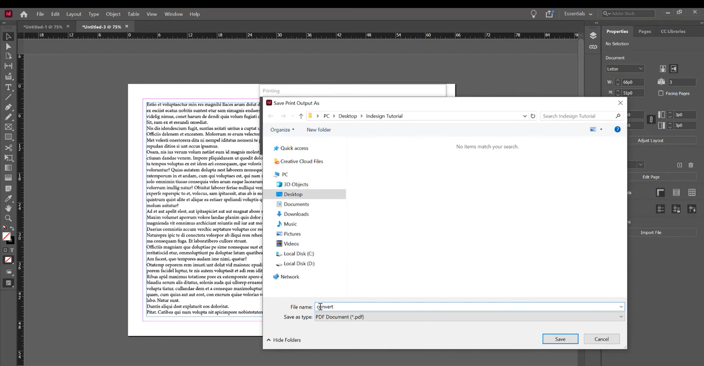
Task: Click the delete page trash icon
Action: tap(691, 165)
